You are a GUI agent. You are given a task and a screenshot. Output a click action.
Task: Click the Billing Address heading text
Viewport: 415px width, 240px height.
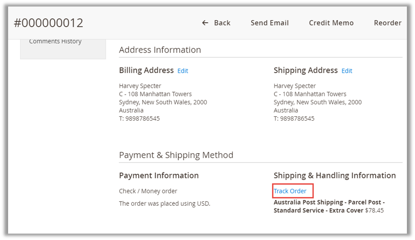click(x=146, y=71)
